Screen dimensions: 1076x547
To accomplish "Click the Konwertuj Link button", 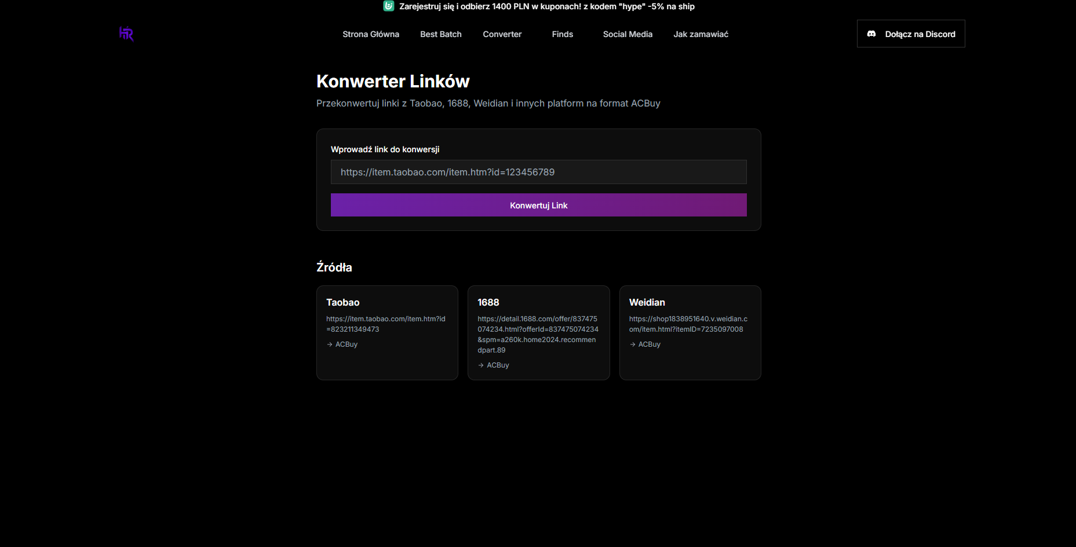I will (539, 205).
